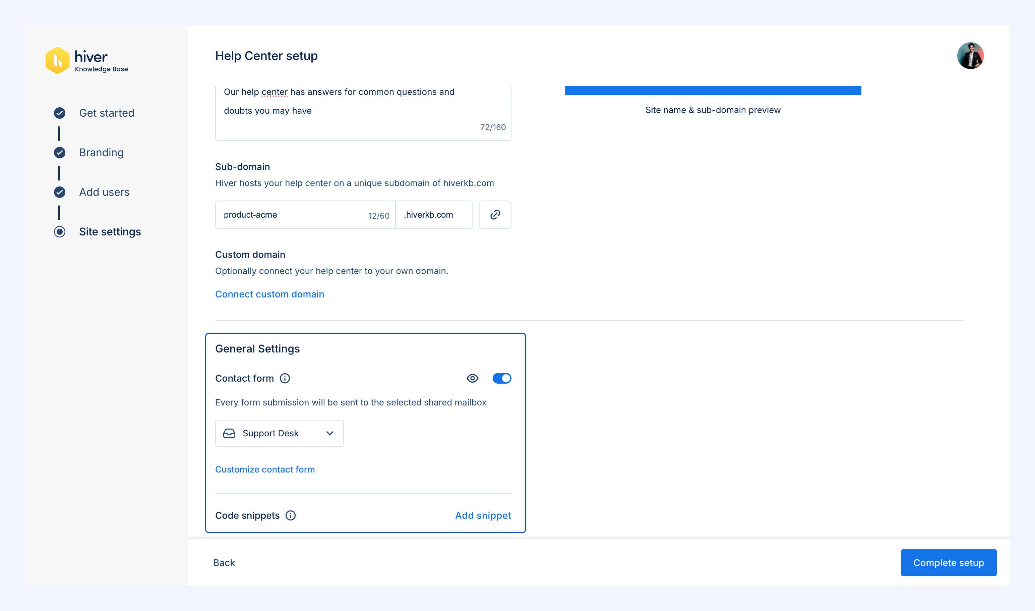This screenshot has height=611, width=1035.
Task: Click the Help Center setup heading
Action: tap(266, 56)
